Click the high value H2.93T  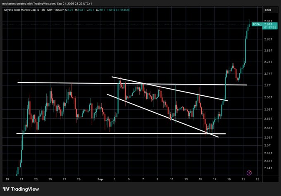tap(80, 10)
